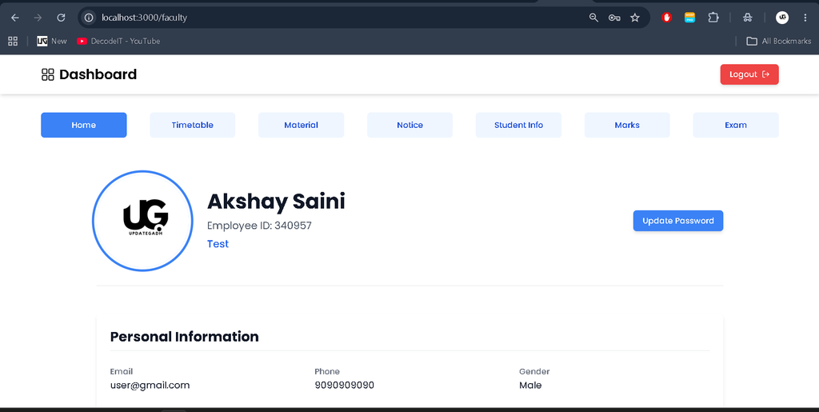Click the Gender field label
Viewport: 819px width, 412px height.
pos(534,372)
